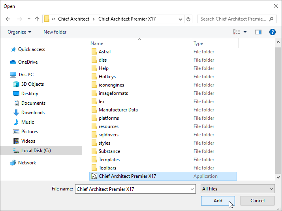Change the view layout icon
Viewport: 282px width, 211px height.
pyautogui.click(x=237, y=32)
